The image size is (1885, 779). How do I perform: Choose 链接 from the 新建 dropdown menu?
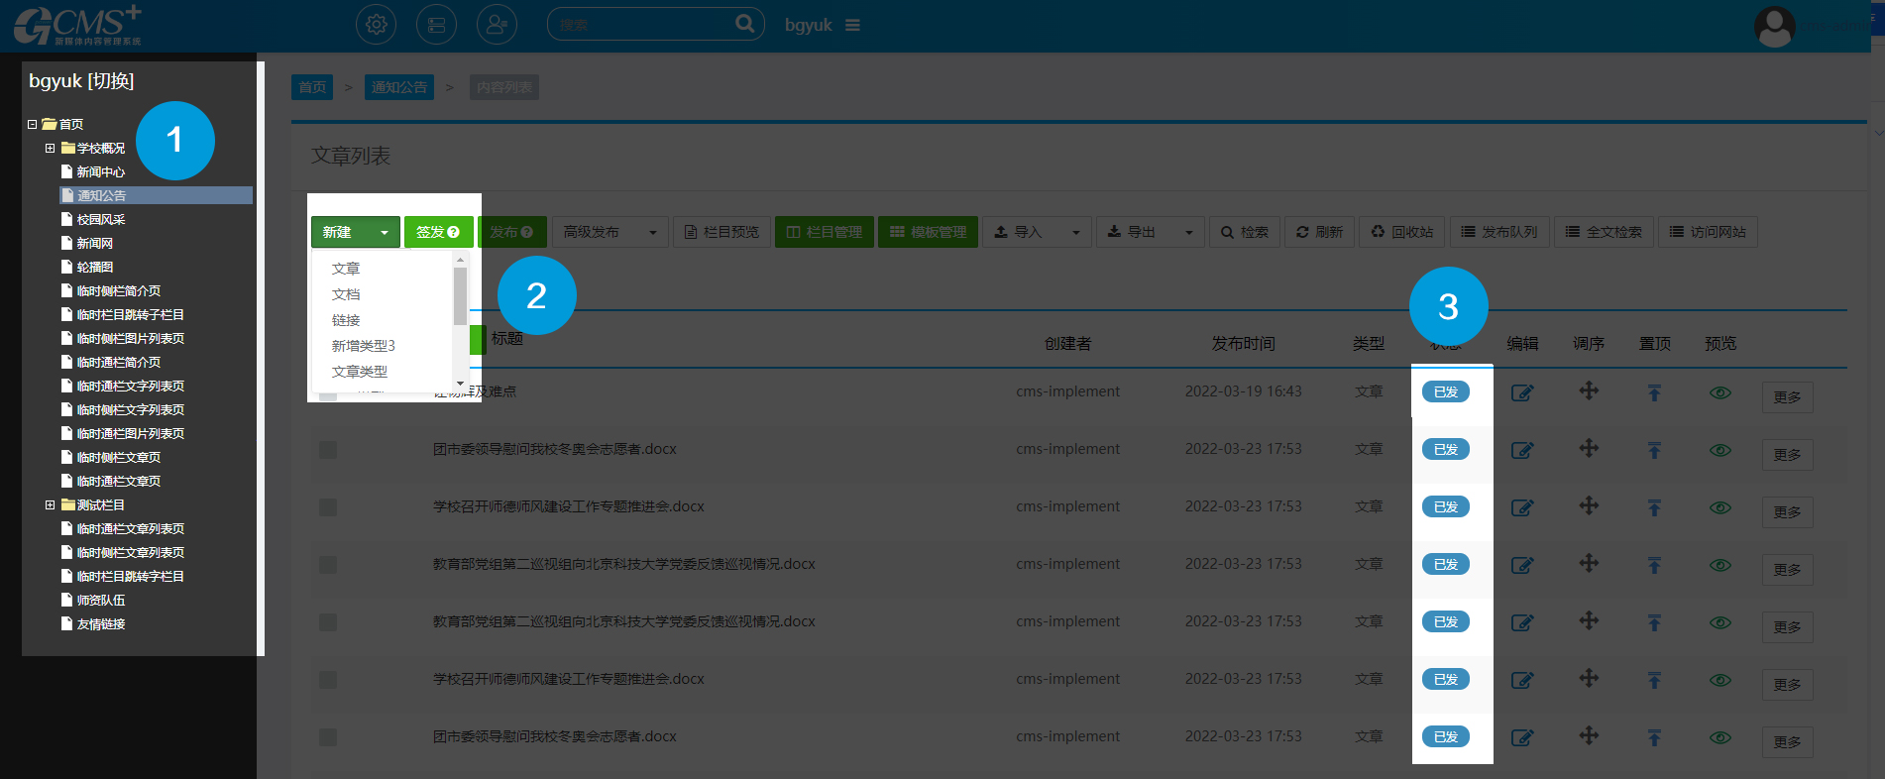pos(346,320)
